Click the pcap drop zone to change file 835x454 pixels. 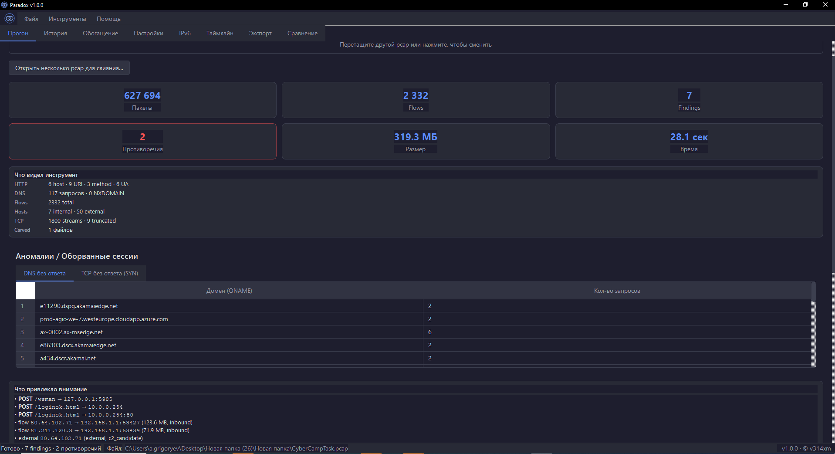(416, 47)
